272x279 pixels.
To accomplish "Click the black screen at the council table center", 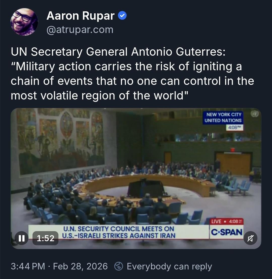I will click(146, 189).
